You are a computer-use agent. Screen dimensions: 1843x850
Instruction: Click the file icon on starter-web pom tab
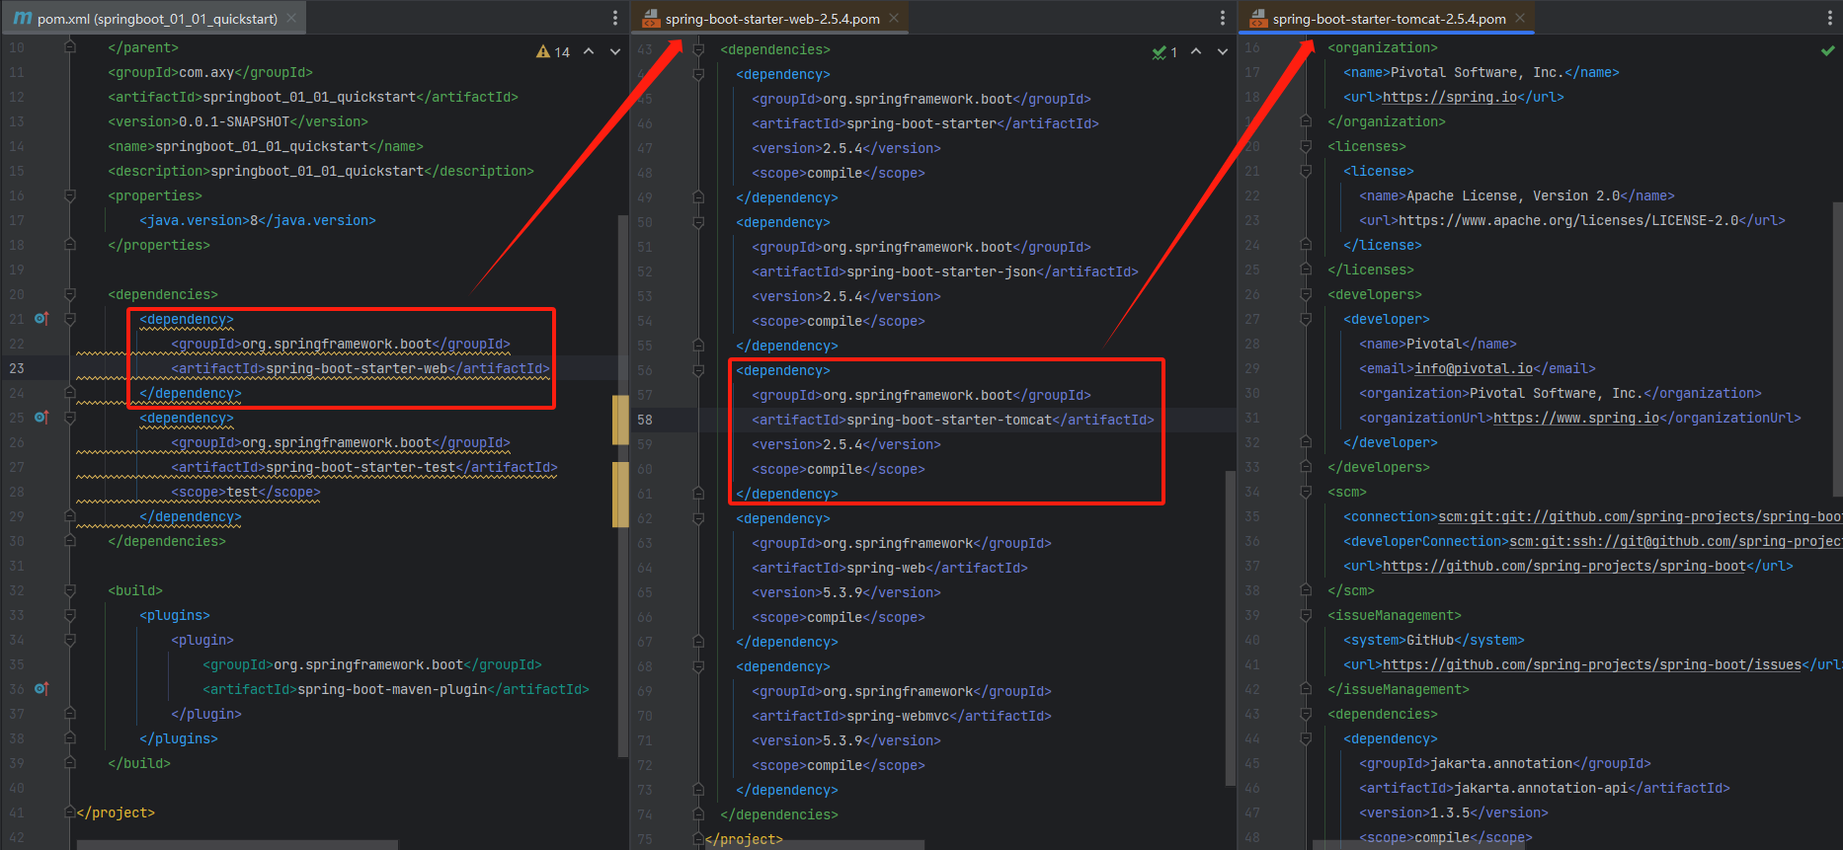(650, 19)
